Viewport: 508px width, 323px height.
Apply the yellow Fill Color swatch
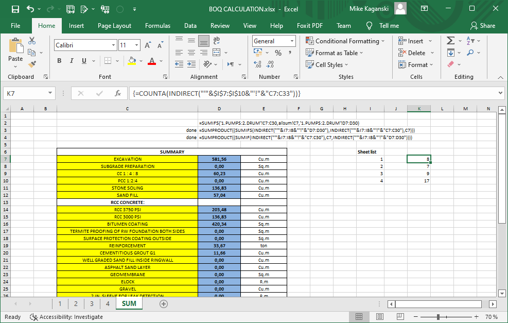[132, 61]
